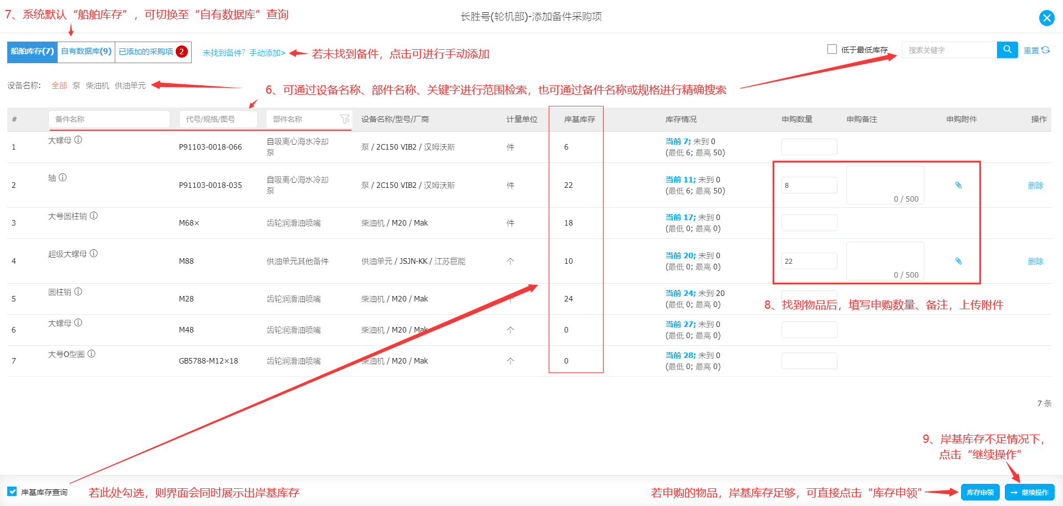Click the code P91103-0018-035 cell
The image size is (1063, 506).
(x=211, y=185)
